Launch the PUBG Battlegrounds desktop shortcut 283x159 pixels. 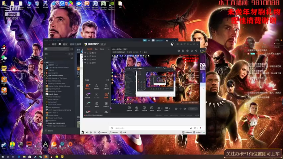click(x=21, y=145)
